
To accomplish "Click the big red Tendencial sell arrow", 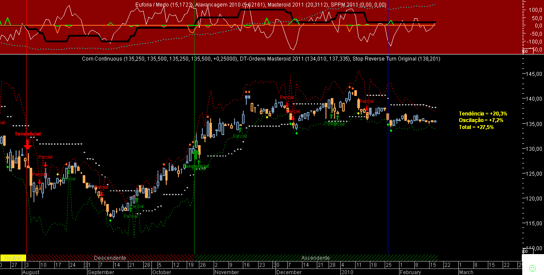I will point(27,144).
